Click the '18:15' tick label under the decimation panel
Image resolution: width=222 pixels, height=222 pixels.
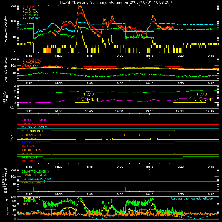pos(28,195)
